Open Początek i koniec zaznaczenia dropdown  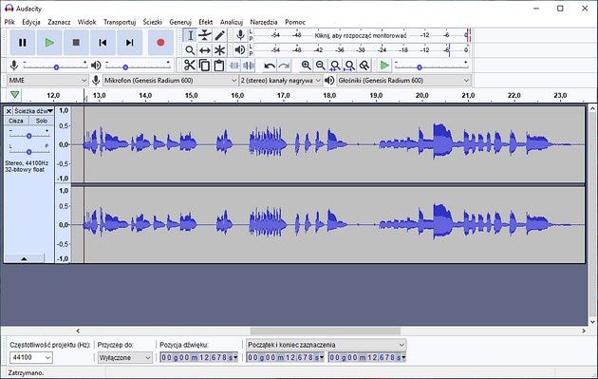pos(327,345)
